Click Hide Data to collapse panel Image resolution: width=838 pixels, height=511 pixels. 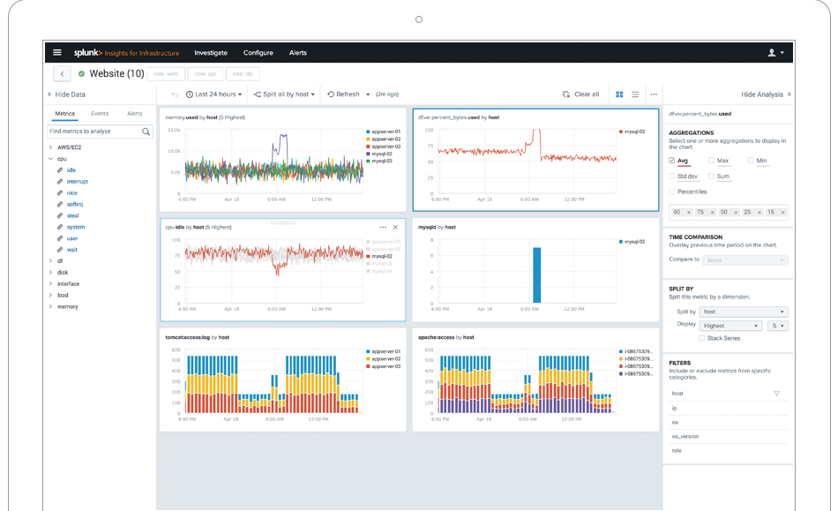click(66, 94)
